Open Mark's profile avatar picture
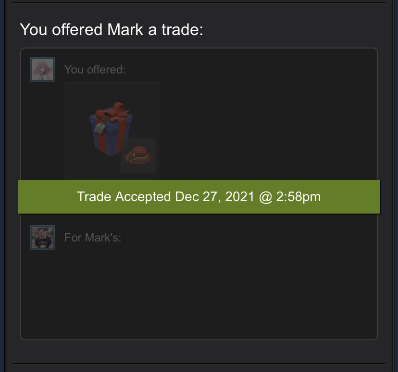This screenshot has height=372, width=398. point(42,238)
